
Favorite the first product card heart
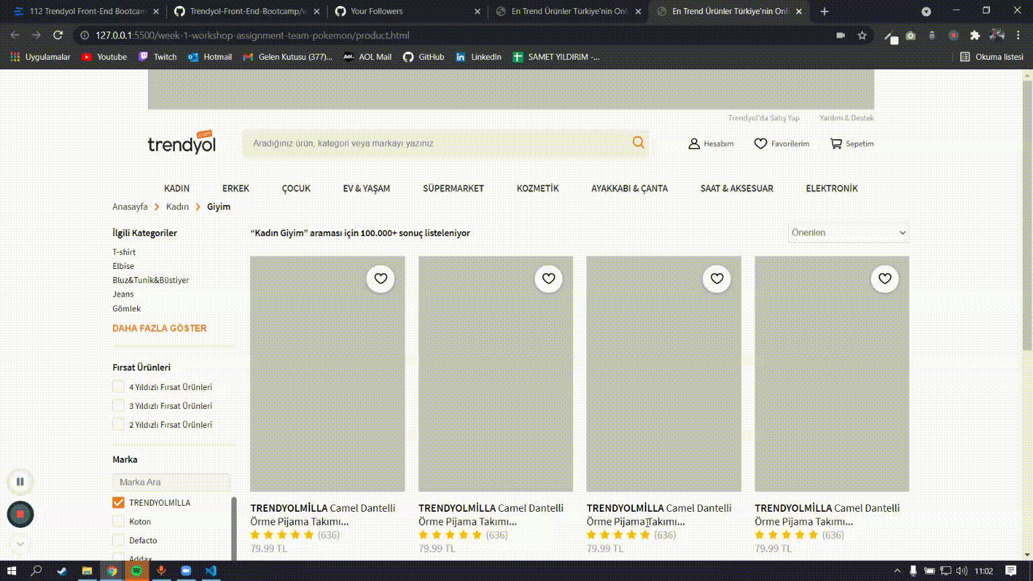pyautogui.click(x=381, y=278)
